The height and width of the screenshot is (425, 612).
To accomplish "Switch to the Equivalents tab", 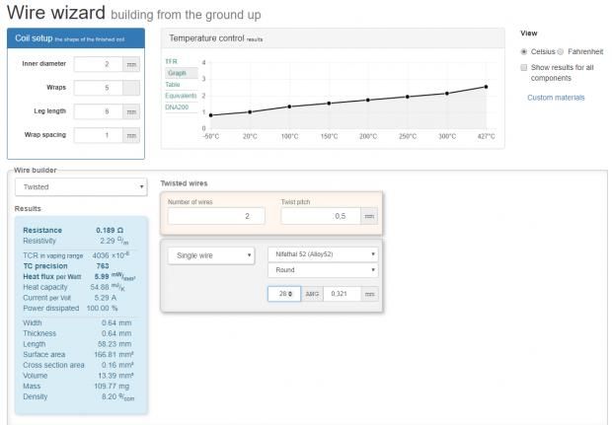I will tap(181, 96).
